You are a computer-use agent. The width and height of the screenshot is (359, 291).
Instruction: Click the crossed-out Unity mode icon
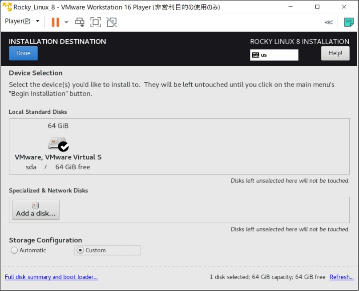coord(111,21)
